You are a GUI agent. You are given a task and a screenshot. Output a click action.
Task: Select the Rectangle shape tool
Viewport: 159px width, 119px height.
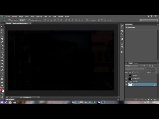2,79
